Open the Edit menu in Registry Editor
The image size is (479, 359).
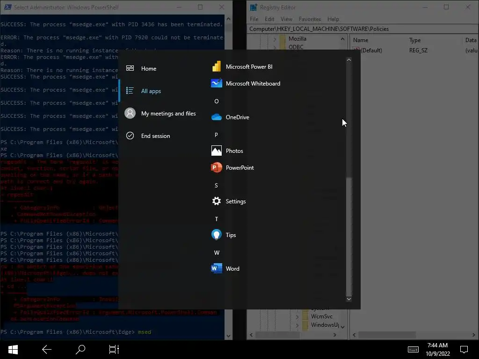tap(269, 19)
